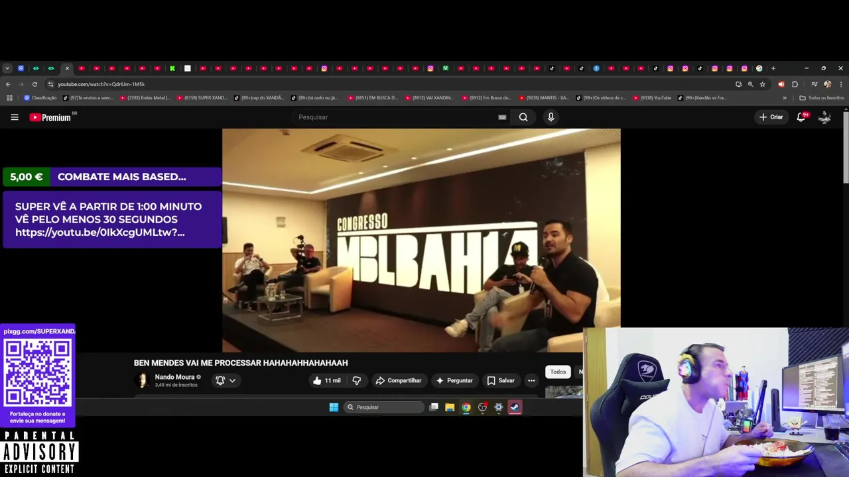Open the Windows Start menu

pyautogui.click(x=334, y=407)
